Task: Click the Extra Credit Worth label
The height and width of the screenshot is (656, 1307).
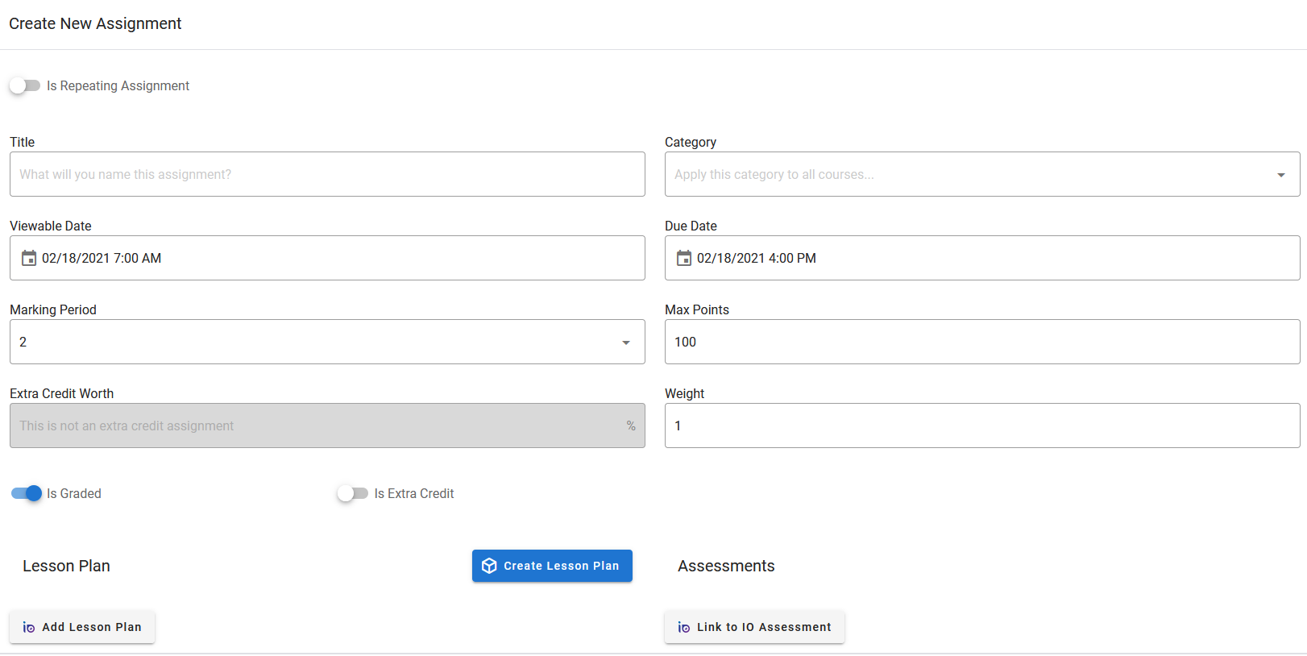Action: click(62, 393)
